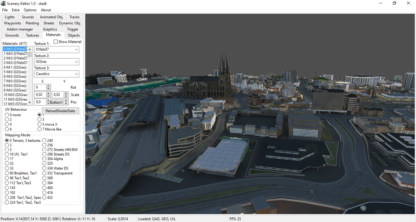Image resolution: width=416 pixels, height=222 pixels.
Task: Switch to the Dynamic Obj. tab
Action: [70, 23]
